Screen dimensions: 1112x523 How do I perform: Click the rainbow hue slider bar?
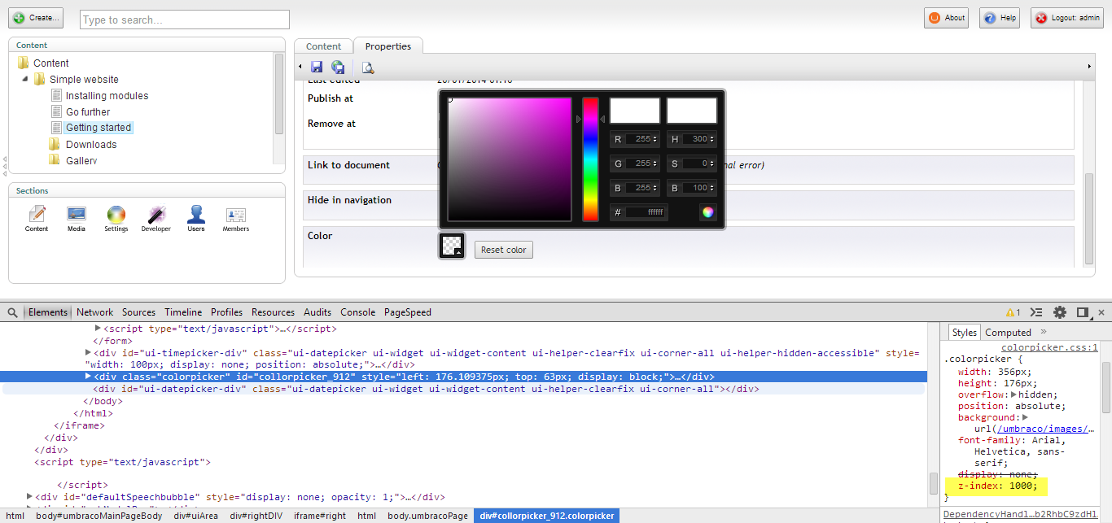coord(590,159)
